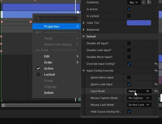162x124 pixels.
Task: Click the Color Tint blue swatch
Action: coord(139,23)
